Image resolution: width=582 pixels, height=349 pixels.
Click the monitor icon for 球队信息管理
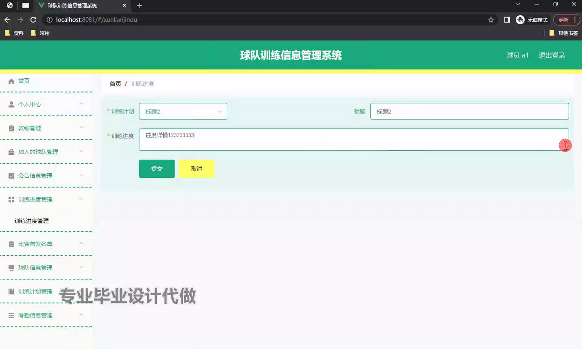click(11, 268)
